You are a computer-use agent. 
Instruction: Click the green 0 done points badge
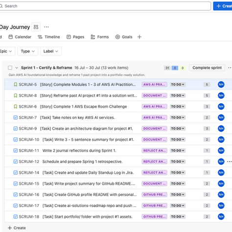(x=183, y=68)
